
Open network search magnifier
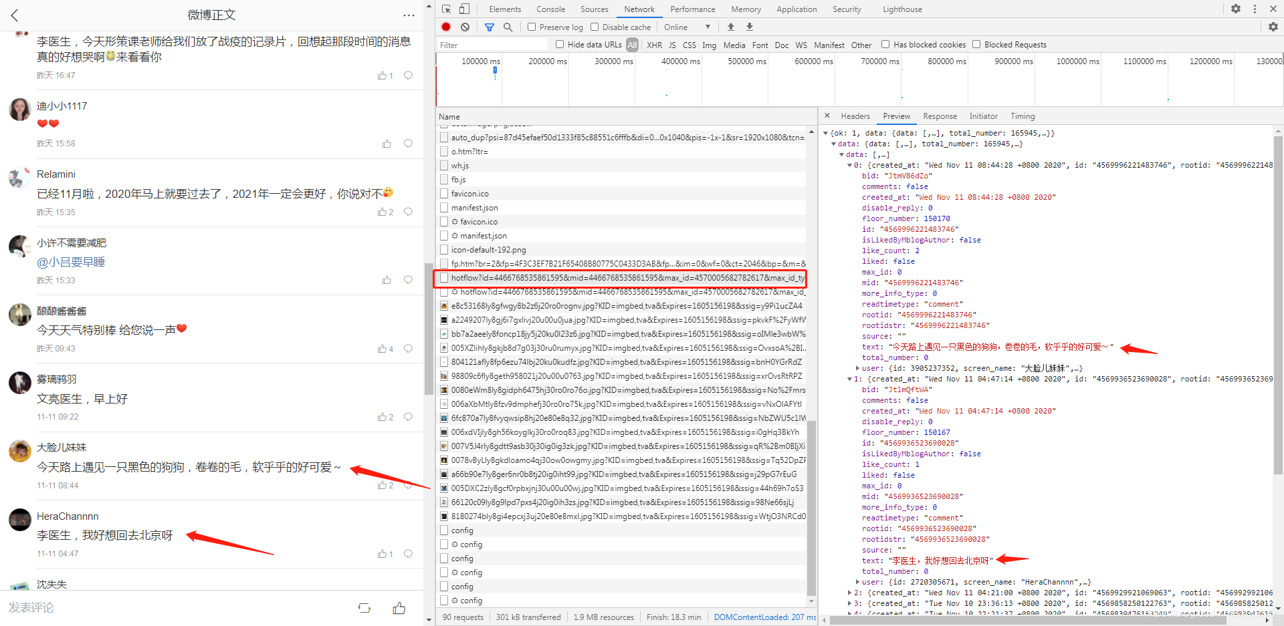[x=508, y=27]
